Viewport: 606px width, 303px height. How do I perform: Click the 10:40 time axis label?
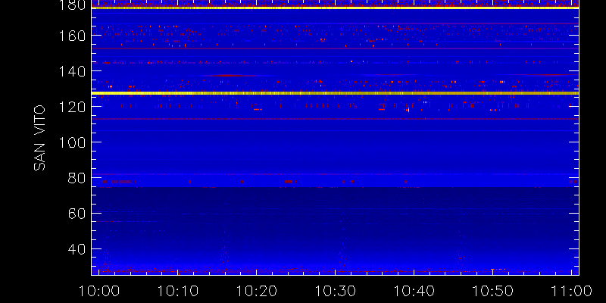pyautogui.click(x=414, y=291)
